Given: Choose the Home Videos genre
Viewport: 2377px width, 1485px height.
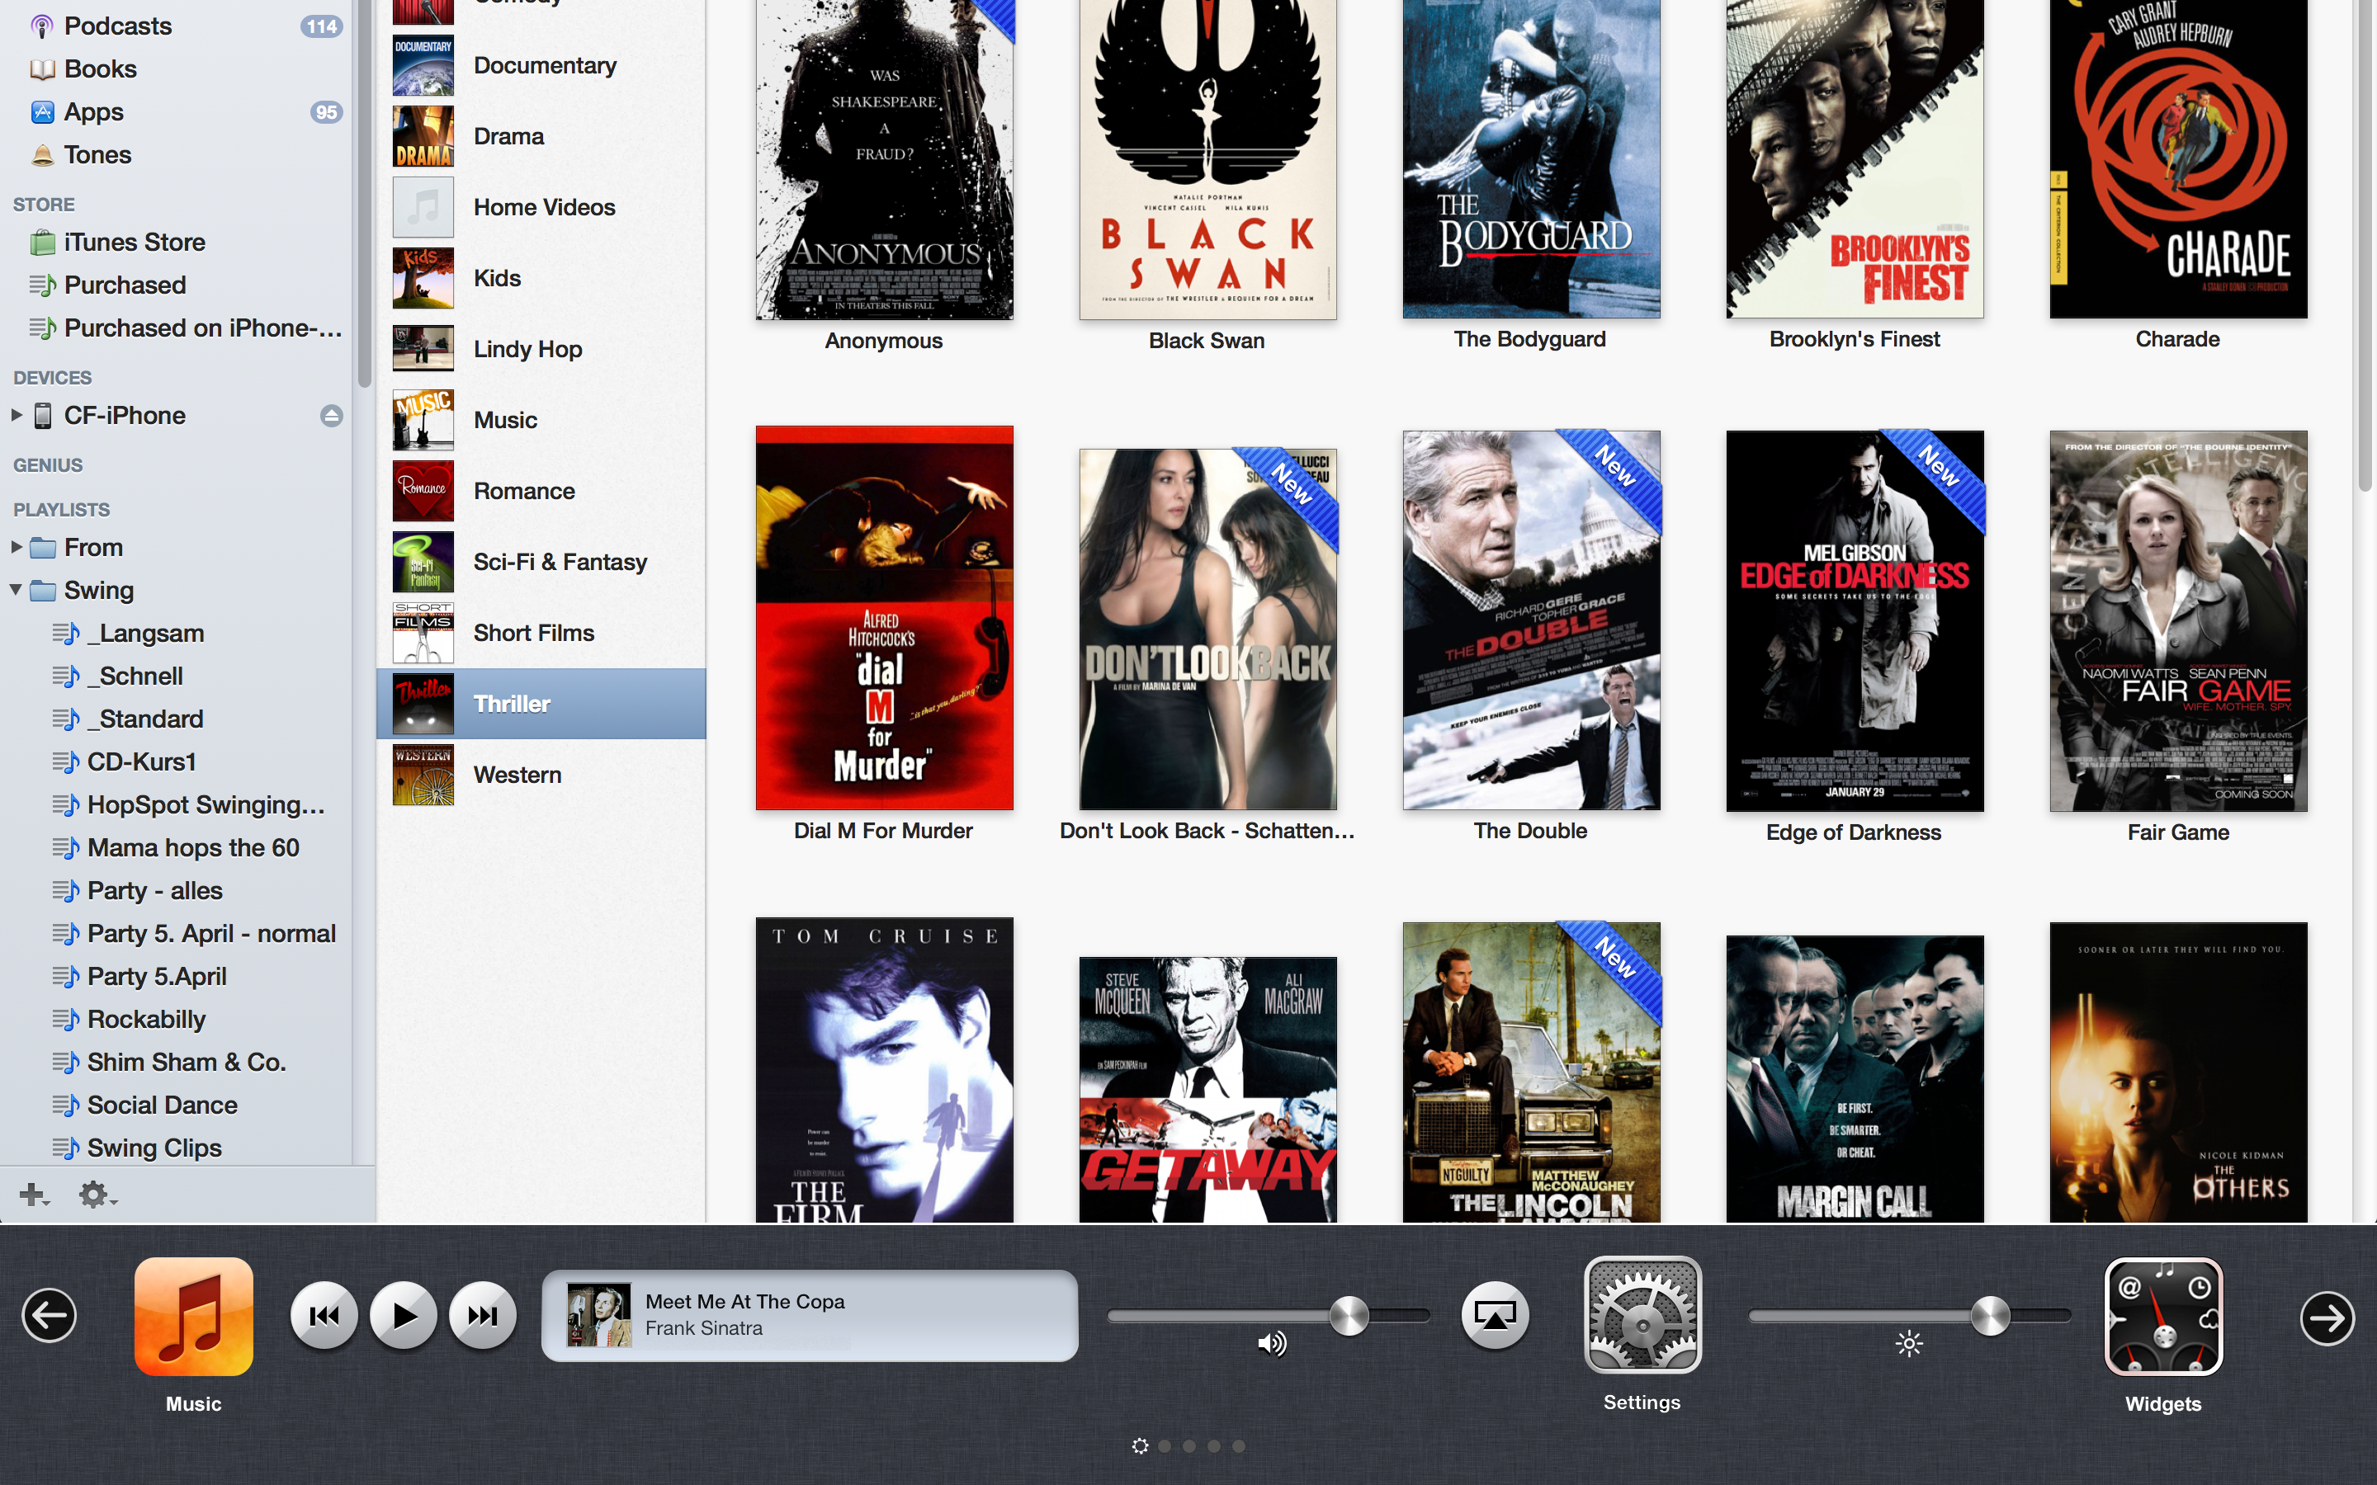Looking at the screenshot, I should click(x=541, y=207).
